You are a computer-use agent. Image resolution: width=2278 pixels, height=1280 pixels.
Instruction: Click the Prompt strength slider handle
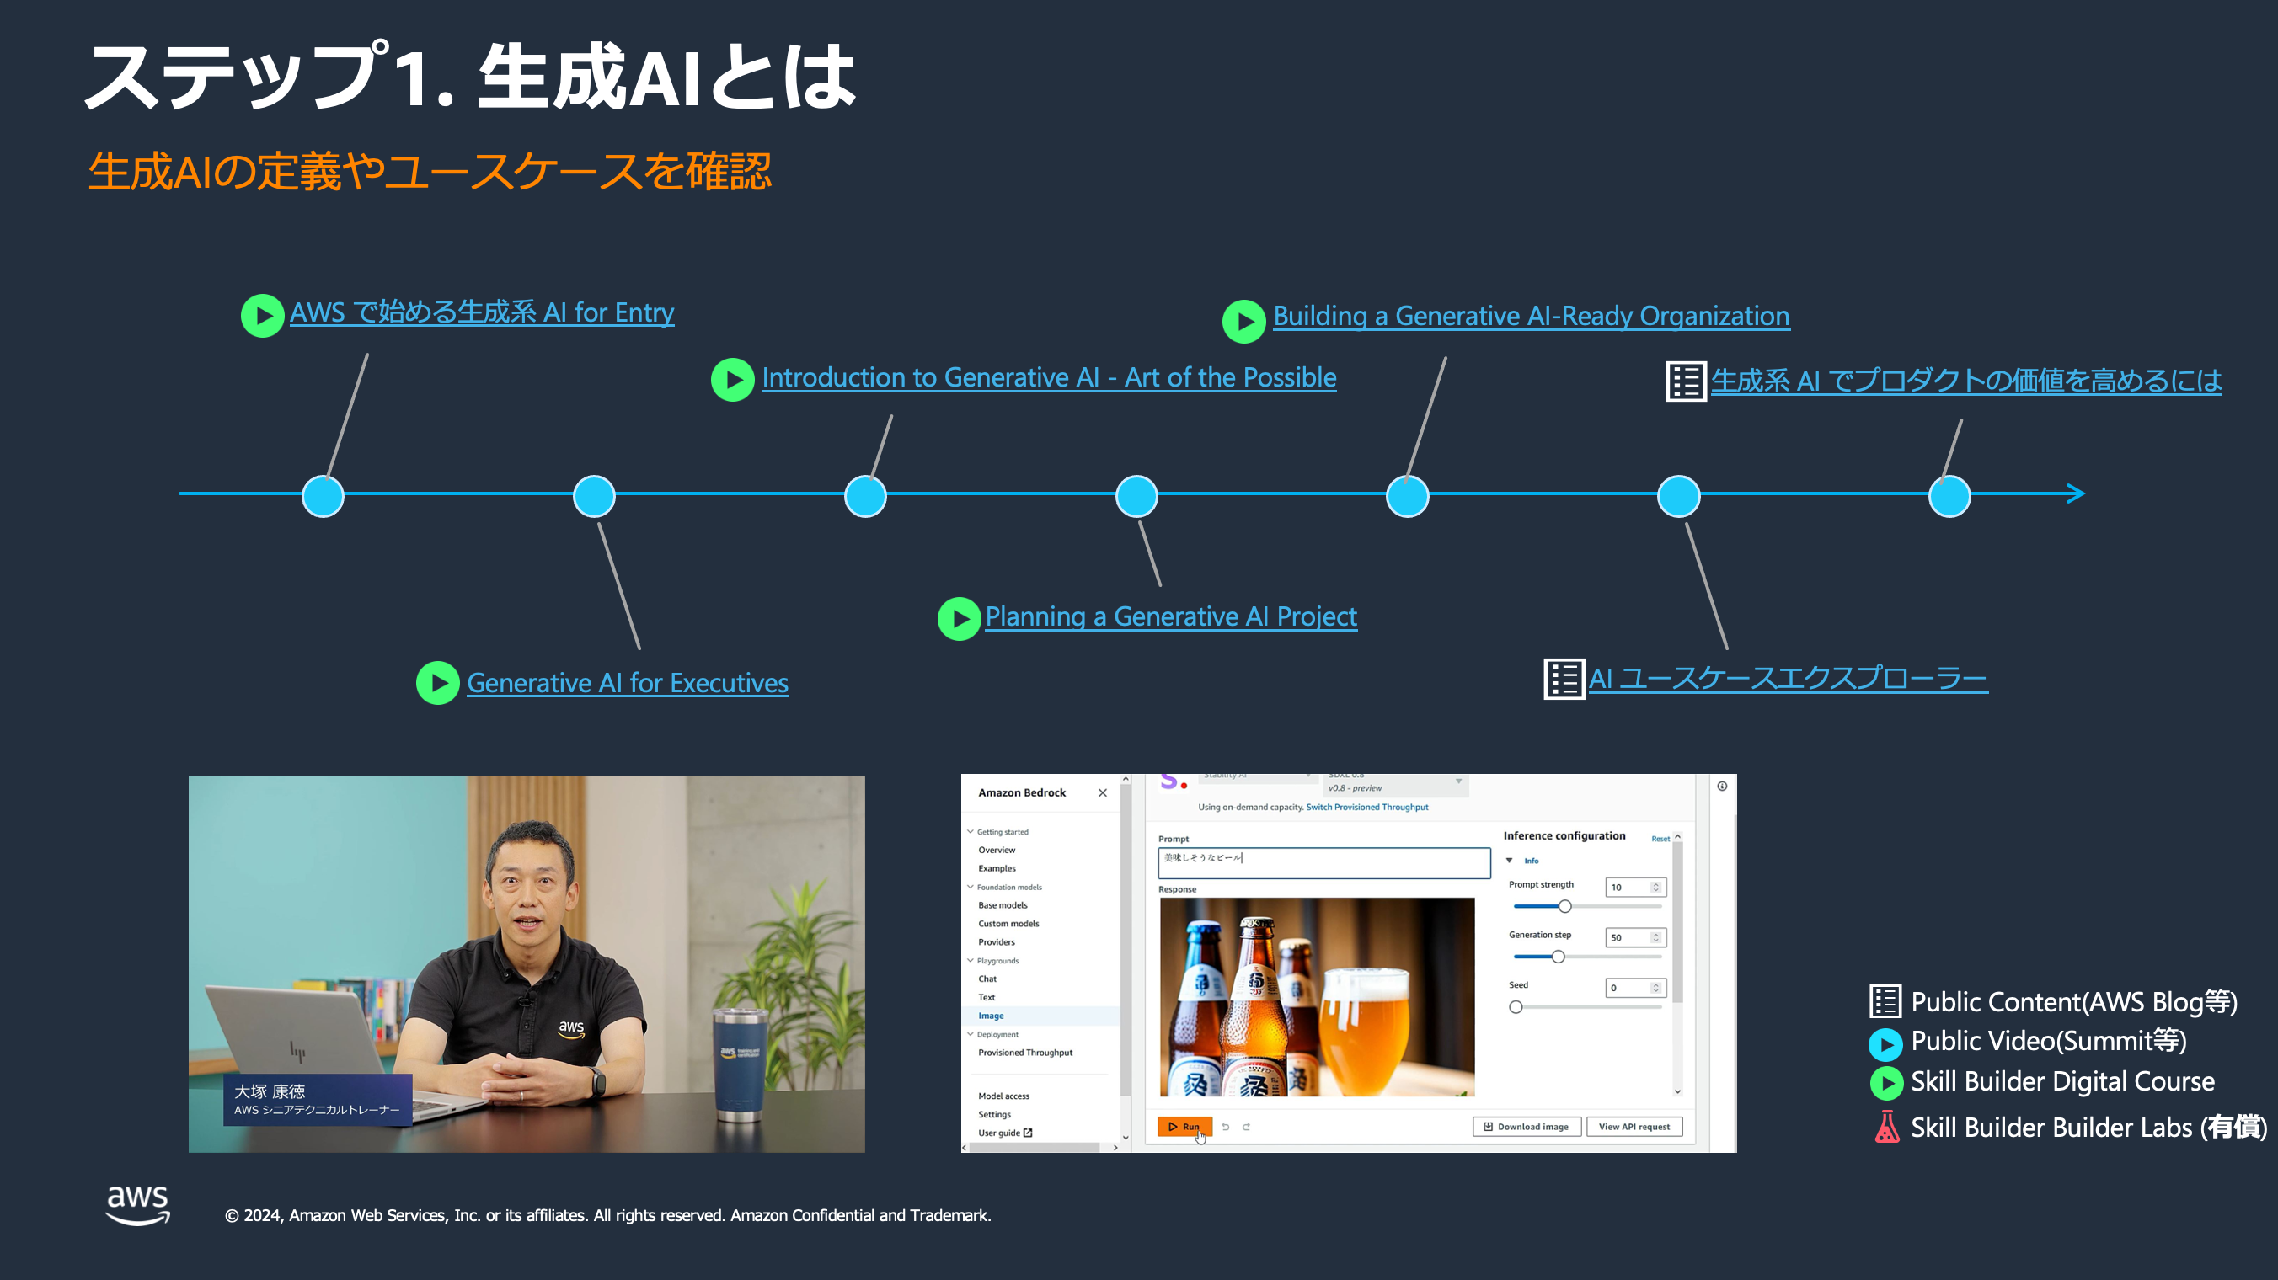pyautogui.click(x=1564, y=906)
